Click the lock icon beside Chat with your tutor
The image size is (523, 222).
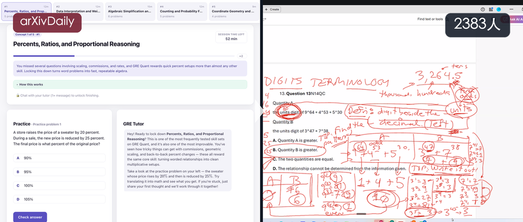(x=18, y=96)
